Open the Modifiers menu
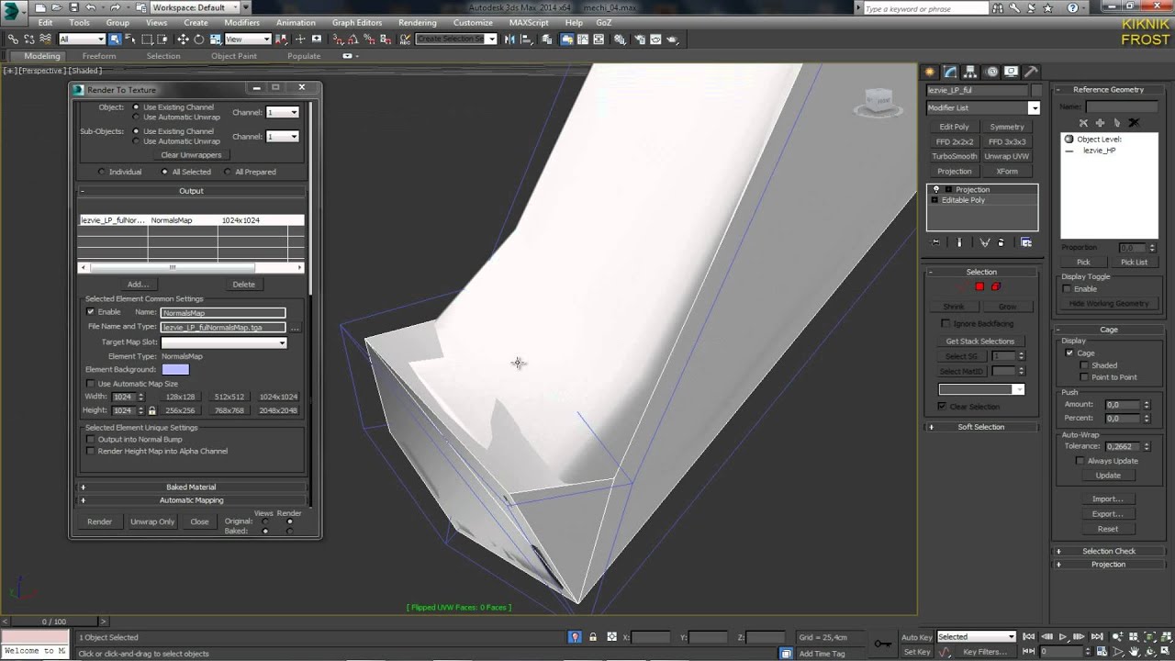Viewport: 1175px width, 661px height. pyautogui.click(x=242, y=23)
